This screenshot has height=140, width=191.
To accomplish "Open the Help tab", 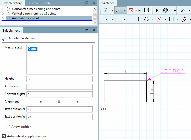I will tap(47, 3).
